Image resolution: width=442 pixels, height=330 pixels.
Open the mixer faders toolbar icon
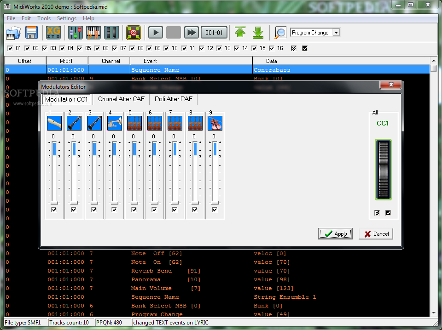tap(75, 33)
